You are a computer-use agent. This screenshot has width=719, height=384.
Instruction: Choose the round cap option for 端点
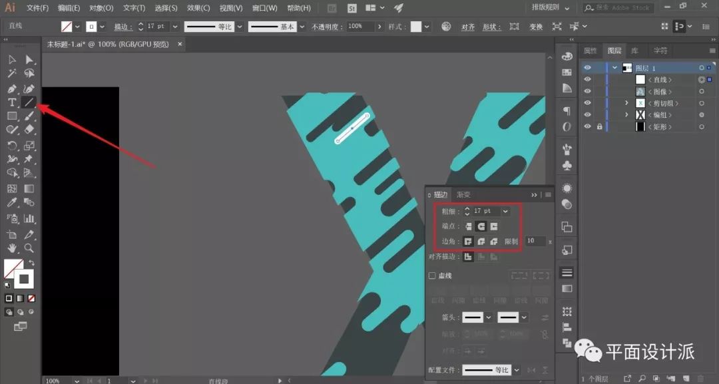tap(481, 226)
